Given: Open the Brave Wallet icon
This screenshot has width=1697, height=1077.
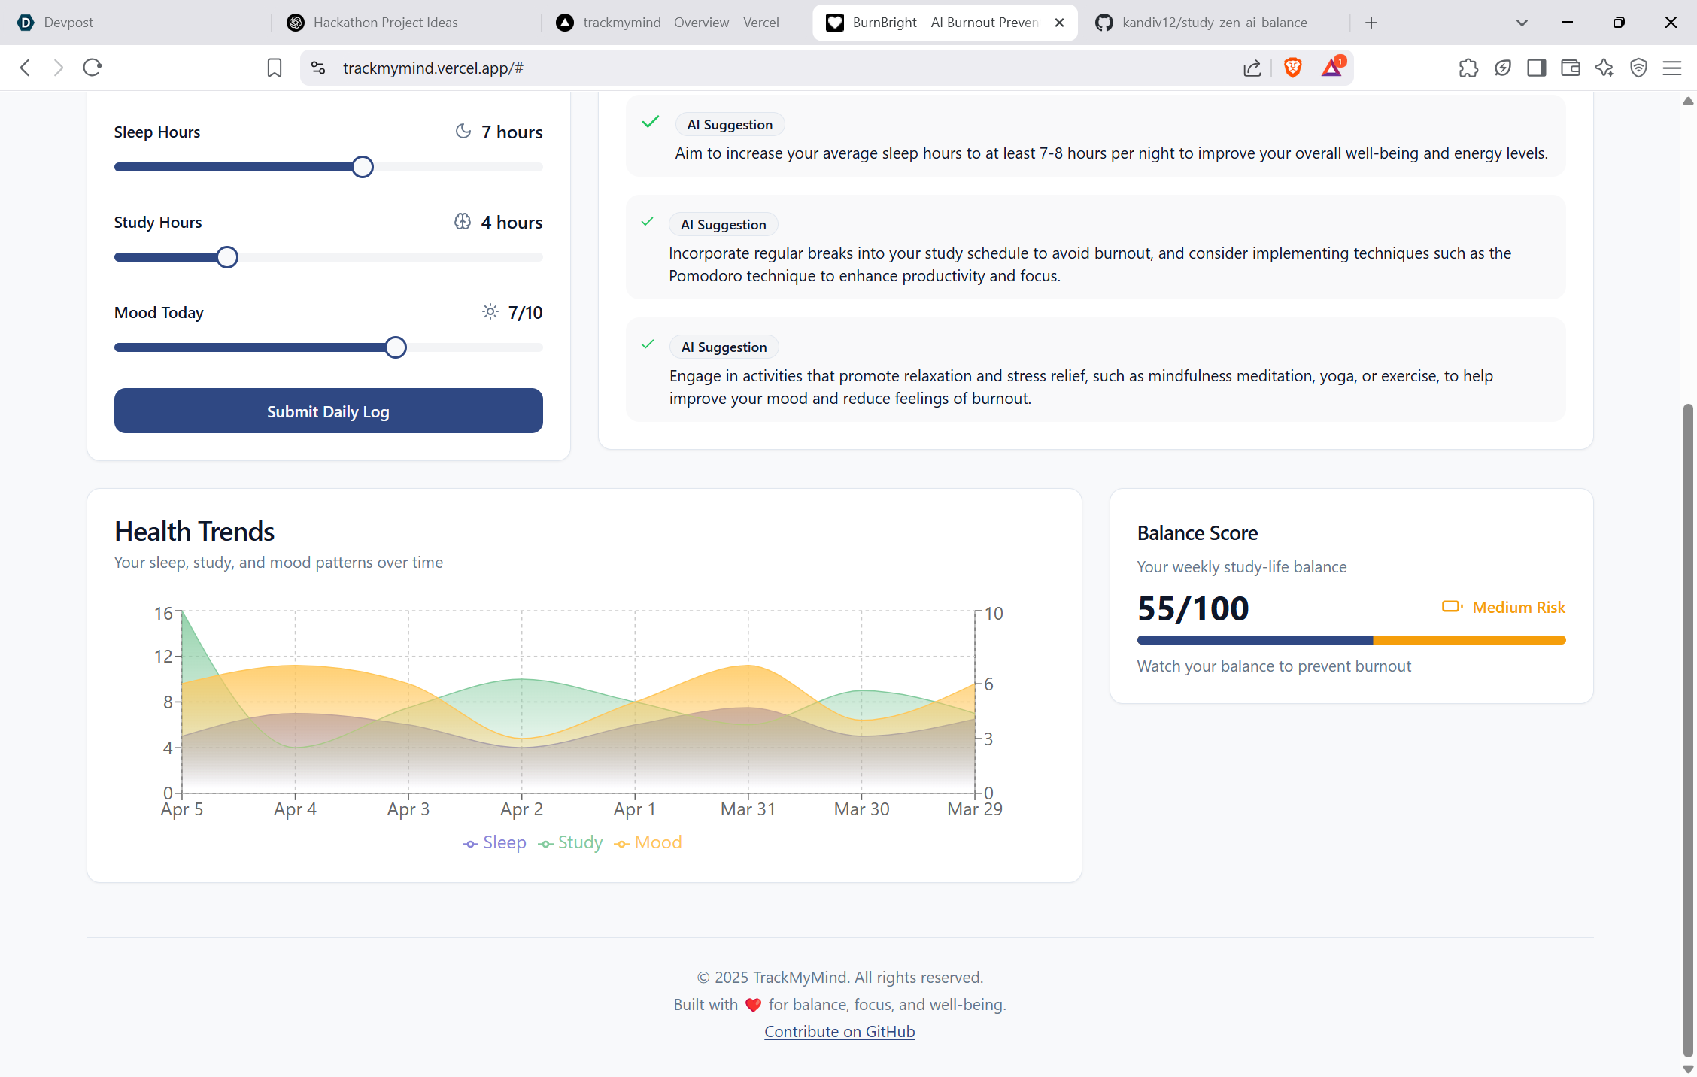Looking at the screenshot, I should (1570, 68).
